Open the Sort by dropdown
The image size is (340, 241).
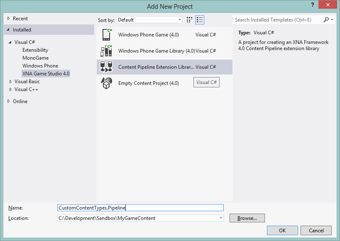149,20
